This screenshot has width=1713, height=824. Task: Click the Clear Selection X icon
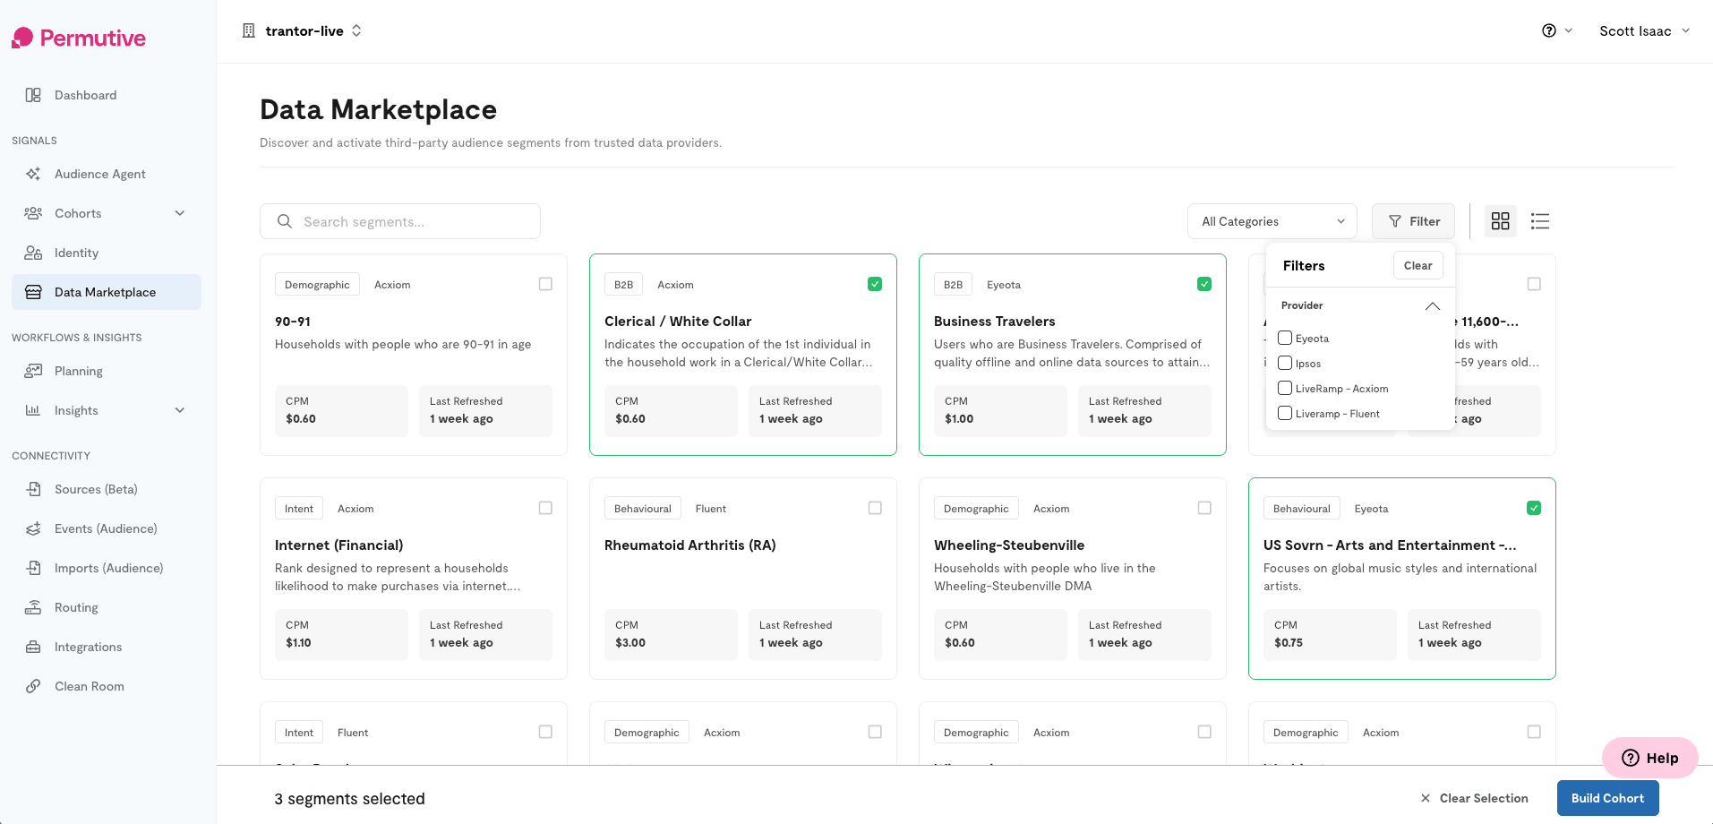1426,798
